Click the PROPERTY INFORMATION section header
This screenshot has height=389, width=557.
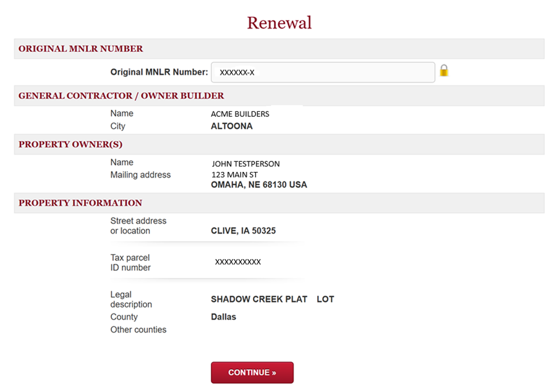pos(80,203)
